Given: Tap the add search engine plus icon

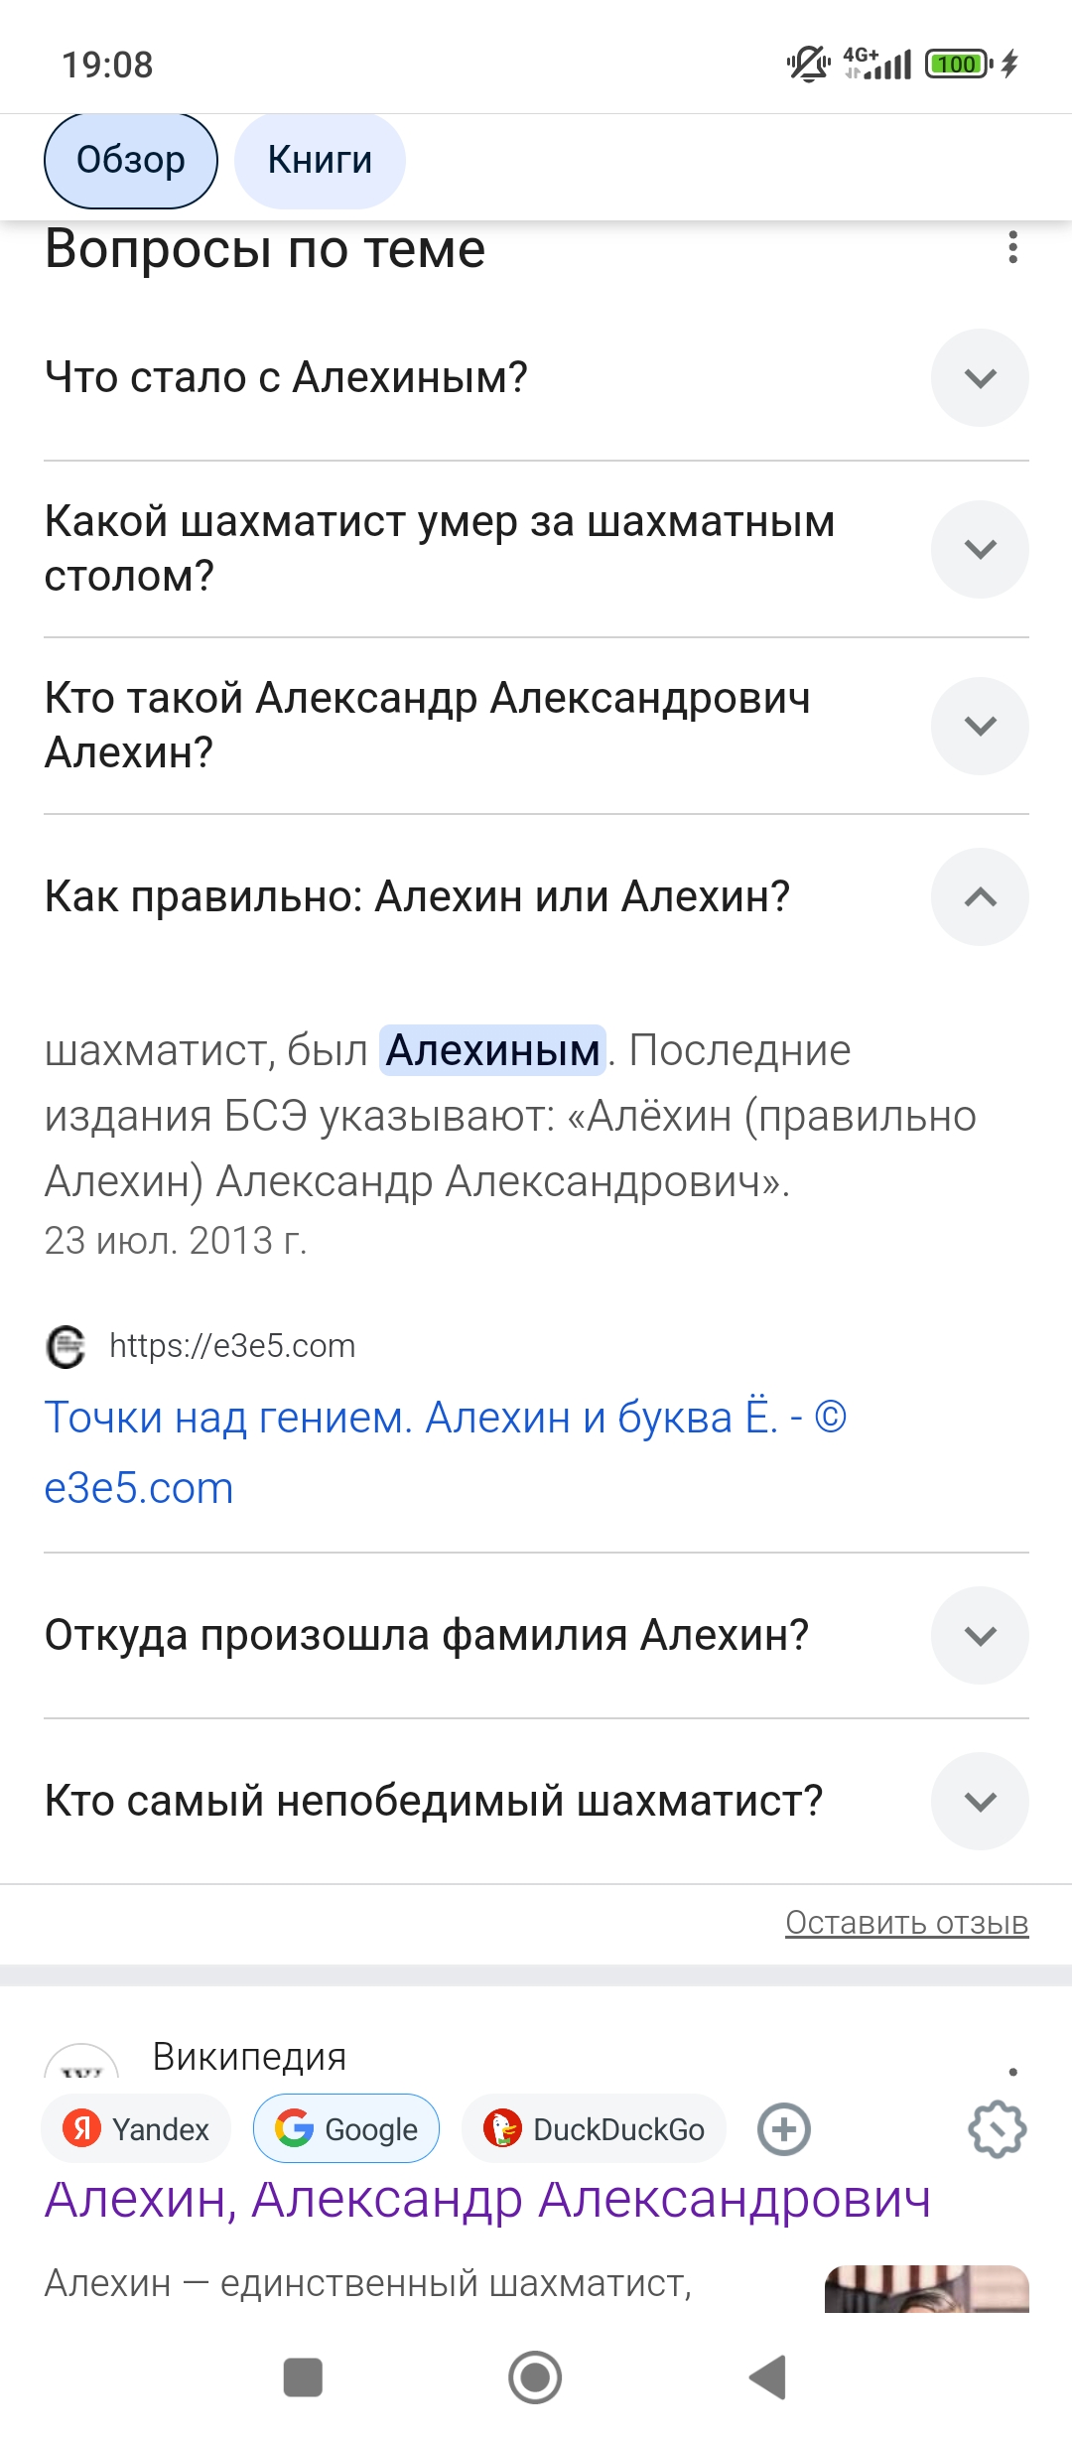Looking at the screenshot, I should point(784,2129).
